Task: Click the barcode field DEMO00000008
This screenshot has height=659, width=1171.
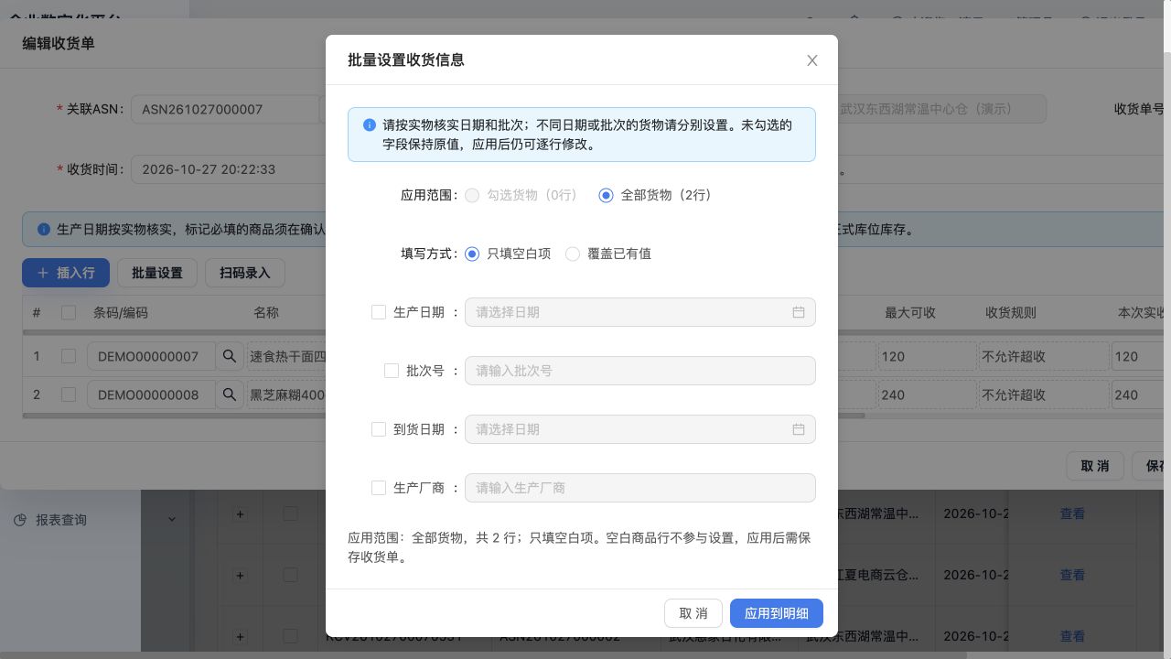Action: [x=152, y=395]
